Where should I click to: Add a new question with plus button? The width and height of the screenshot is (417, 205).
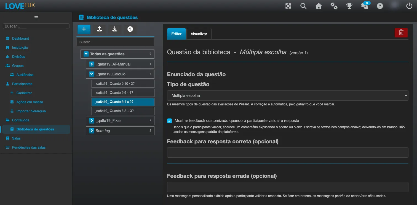(84, 29)
